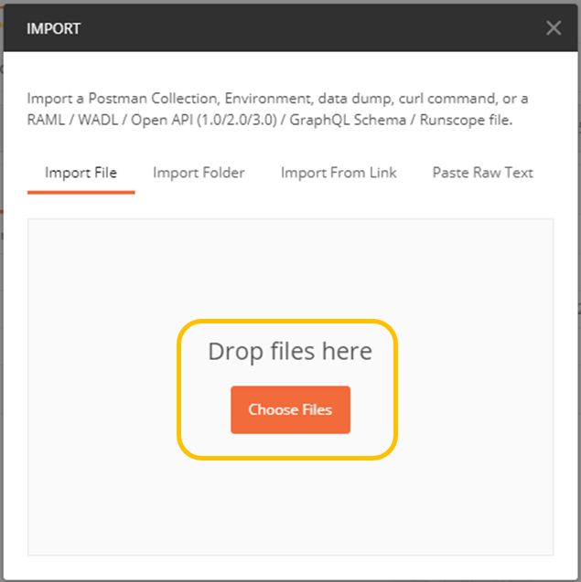The height and width of the screenshot is (582, 581).
Task: Switch to the Import File tab
Action: [x=81, y=173]
